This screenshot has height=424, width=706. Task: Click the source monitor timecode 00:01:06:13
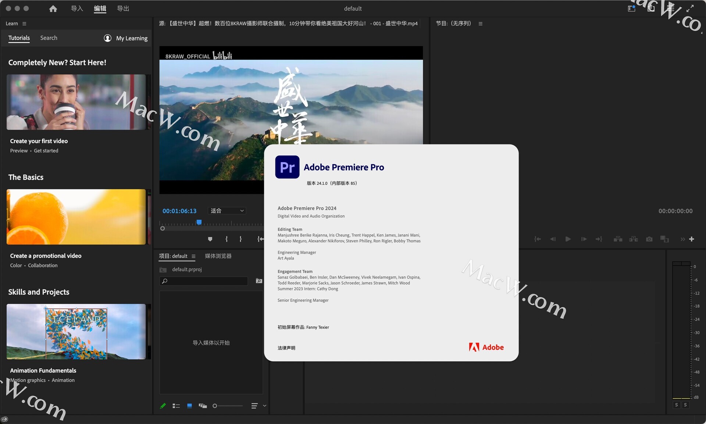tap(179, 211)
